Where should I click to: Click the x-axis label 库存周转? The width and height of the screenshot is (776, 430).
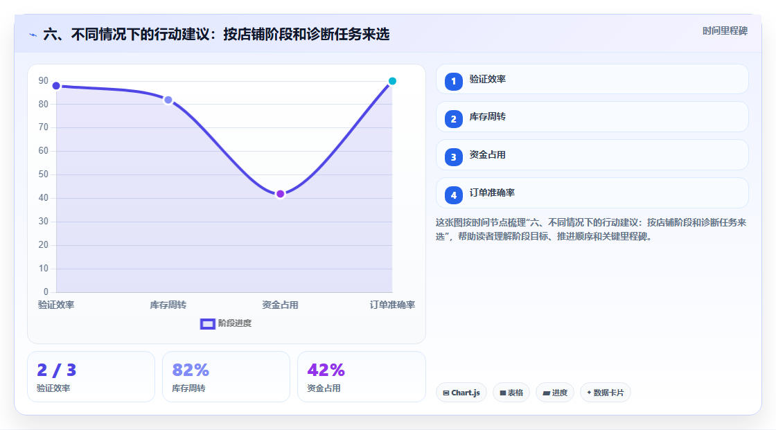168,305
